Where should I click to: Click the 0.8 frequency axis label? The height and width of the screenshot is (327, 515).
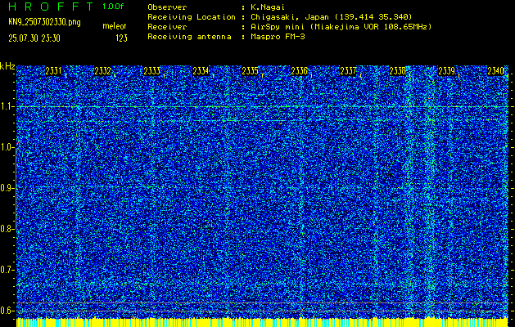click(6, 229)
